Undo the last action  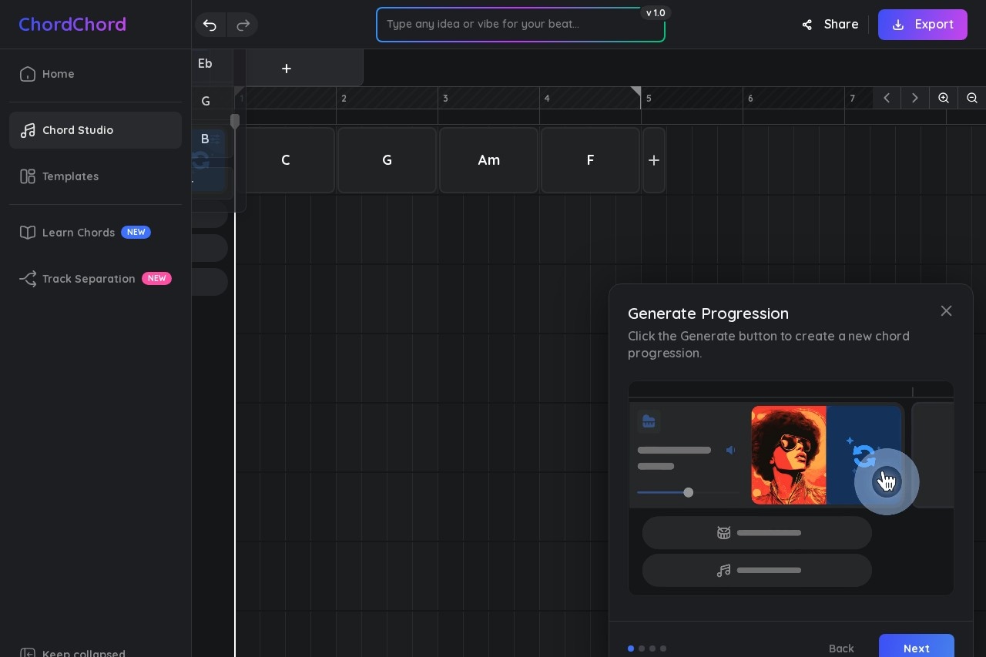[210, 25]
